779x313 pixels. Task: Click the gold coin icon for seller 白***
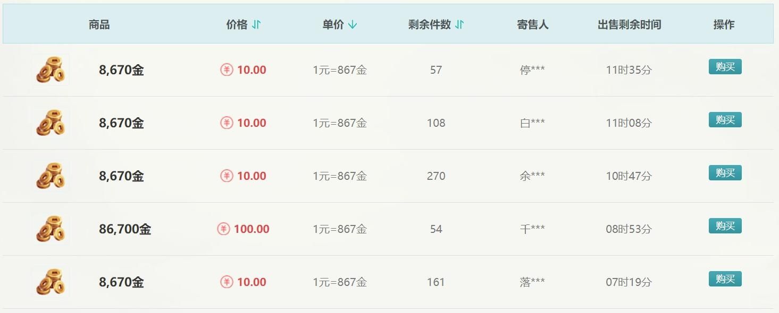coord(51,123)
